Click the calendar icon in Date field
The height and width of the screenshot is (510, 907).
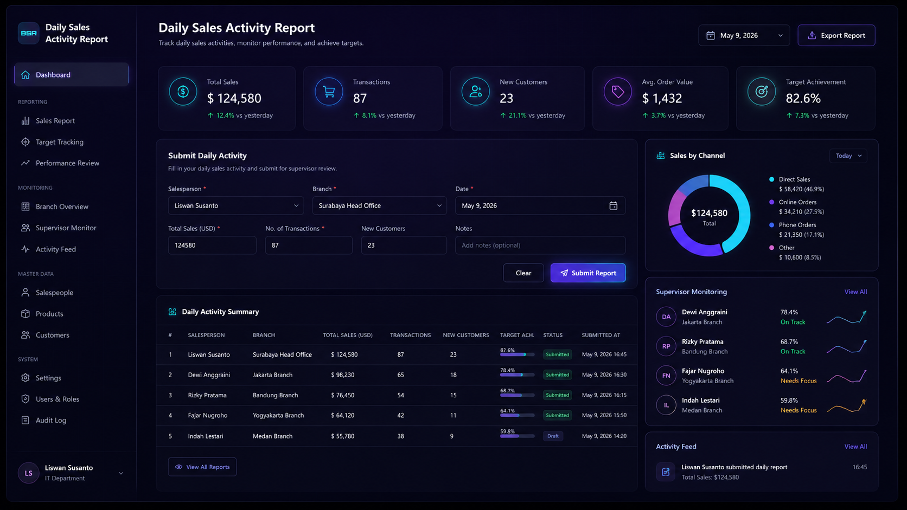point(614,206)
